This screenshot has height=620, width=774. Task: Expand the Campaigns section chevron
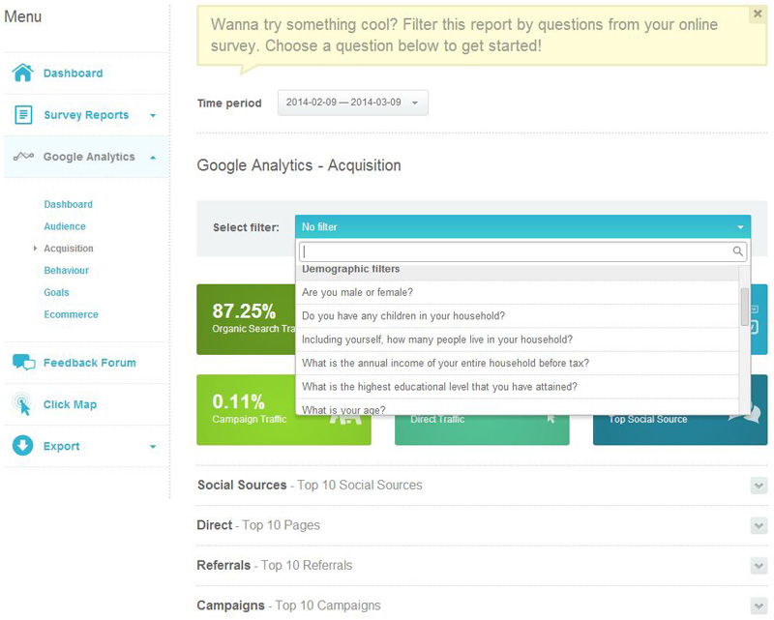tap(759, 605)
